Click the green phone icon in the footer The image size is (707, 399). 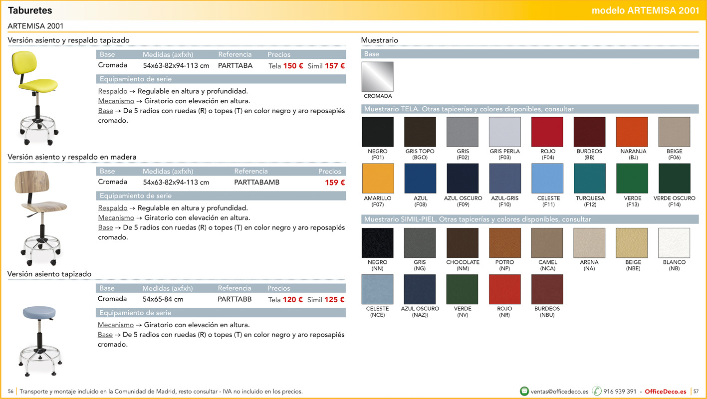[x=597, y=392]
